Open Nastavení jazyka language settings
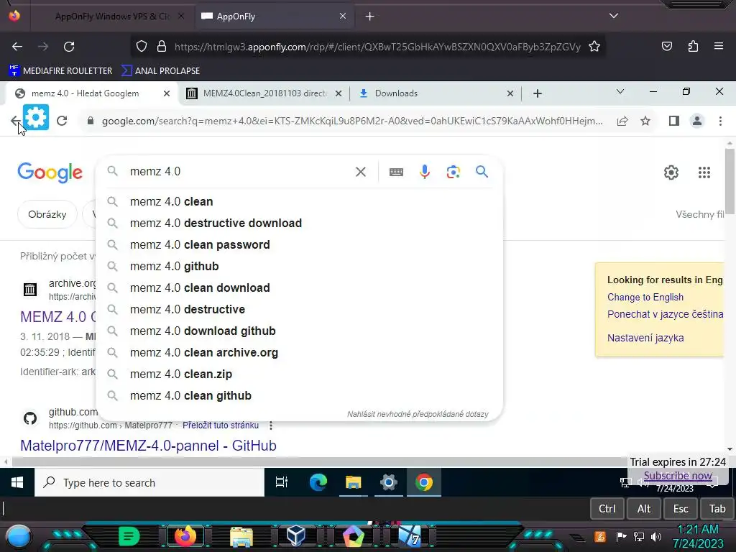This screenshot has width=736, height=552. tap(645, 338)
